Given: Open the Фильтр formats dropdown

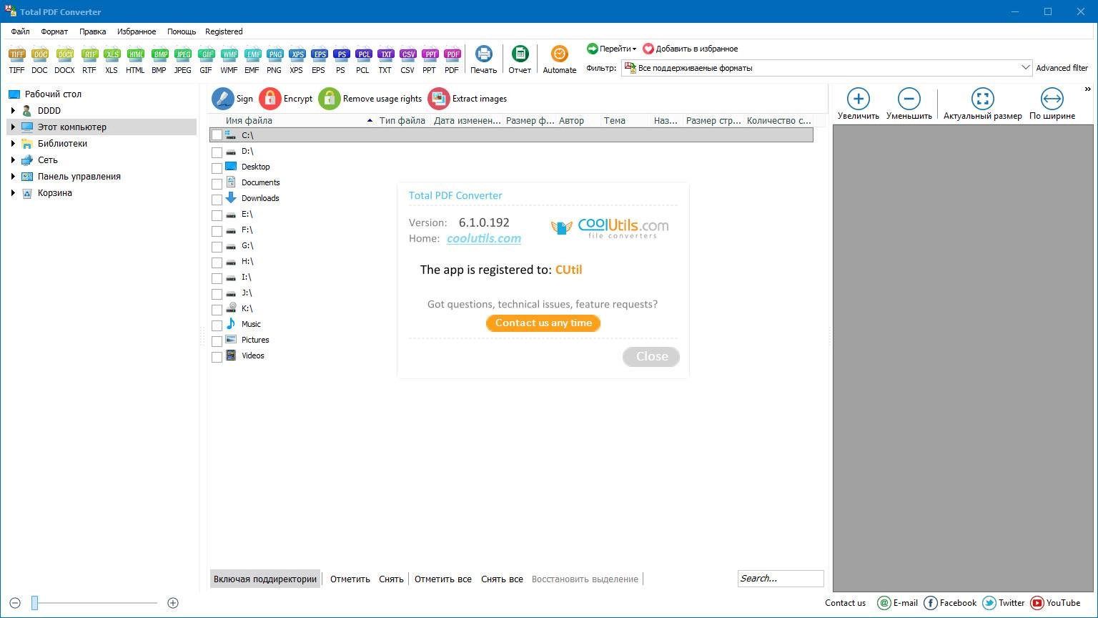Looking at the screenshot, I should 827,68.
